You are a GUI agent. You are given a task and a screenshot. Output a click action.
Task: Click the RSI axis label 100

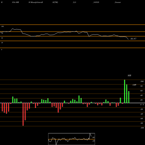coord(2,26)
